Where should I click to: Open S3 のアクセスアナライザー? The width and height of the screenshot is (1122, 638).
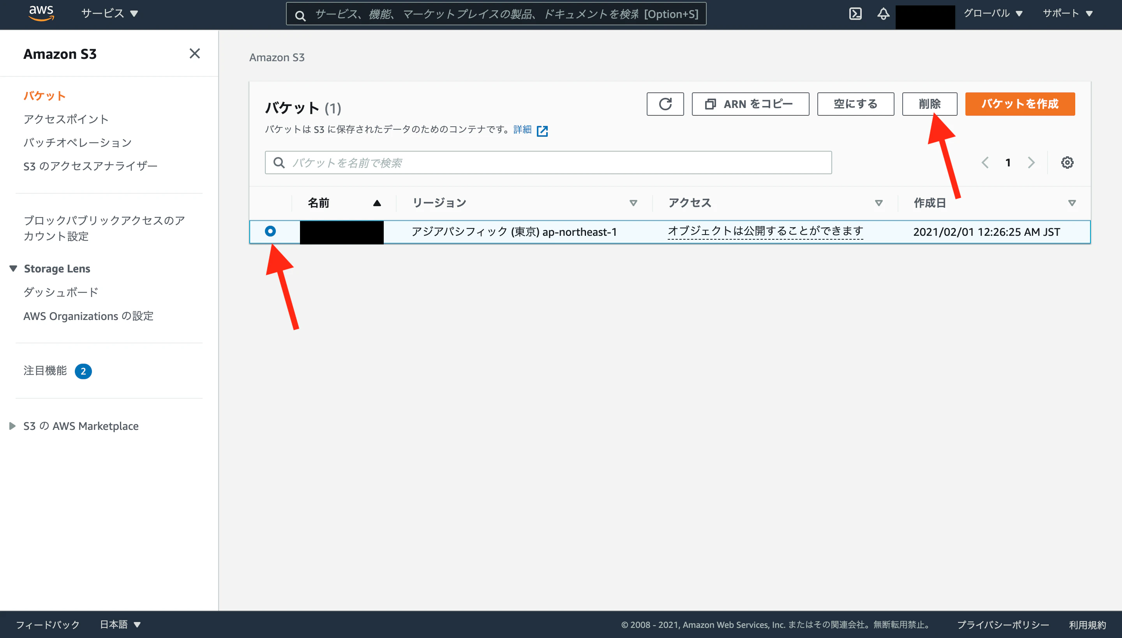point(90,166)
